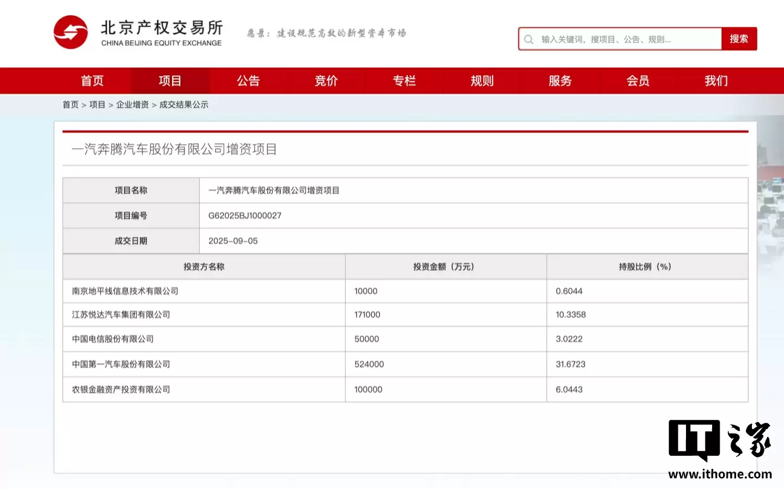Click the 搜索 search button
This screenshot has height=489, width=784.
pyautogui.click(x=739, y=39)
